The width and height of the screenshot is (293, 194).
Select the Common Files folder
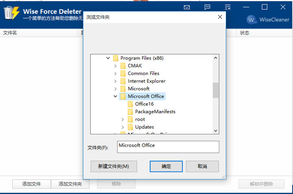point(143,73)
